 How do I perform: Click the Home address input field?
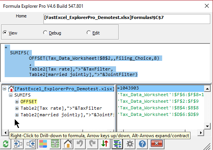[x=127, y=19]
